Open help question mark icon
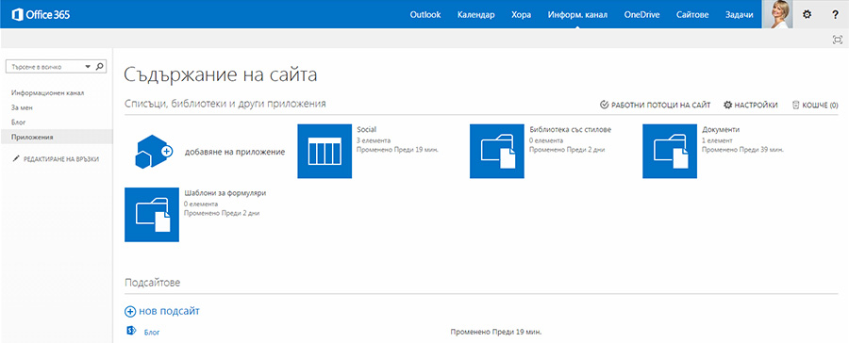The height and width of the screenshot is (343, 849). [x=836, y=15]
